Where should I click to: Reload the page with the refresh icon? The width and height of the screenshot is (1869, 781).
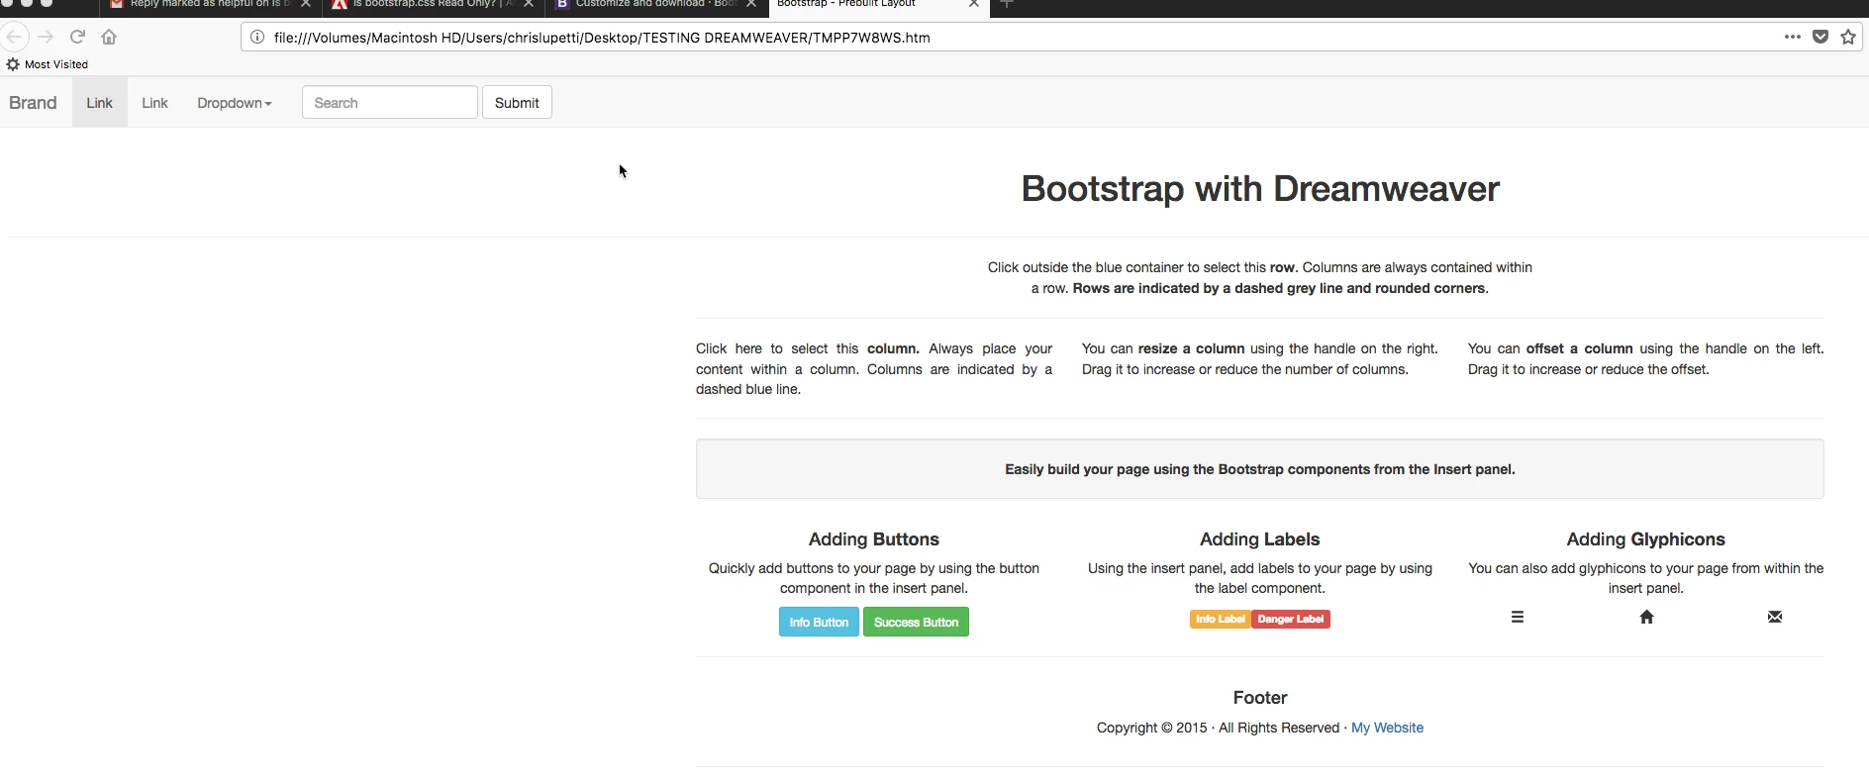(x=77, y=38)
